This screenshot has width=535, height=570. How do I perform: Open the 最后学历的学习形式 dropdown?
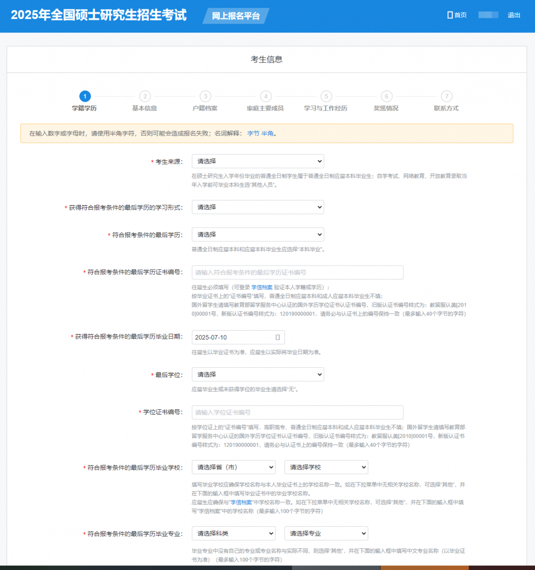tap(258, 207)
